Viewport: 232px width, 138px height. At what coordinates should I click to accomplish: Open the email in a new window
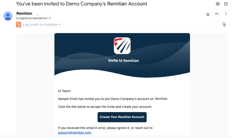point(226,4)
